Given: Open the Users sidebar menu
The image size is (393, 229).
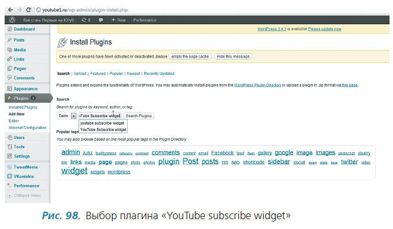Looking at the screenshot, I should coord(19,137).
